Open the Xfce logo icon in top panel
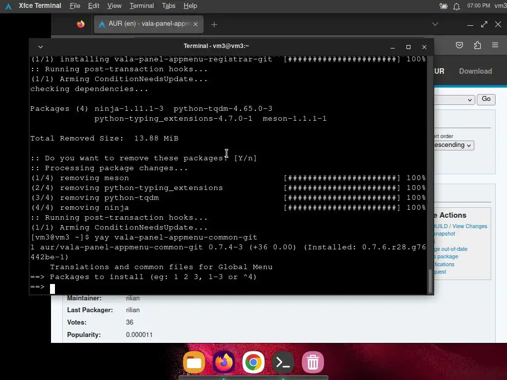This screenshot has width=507, height=380. point(8,6)
